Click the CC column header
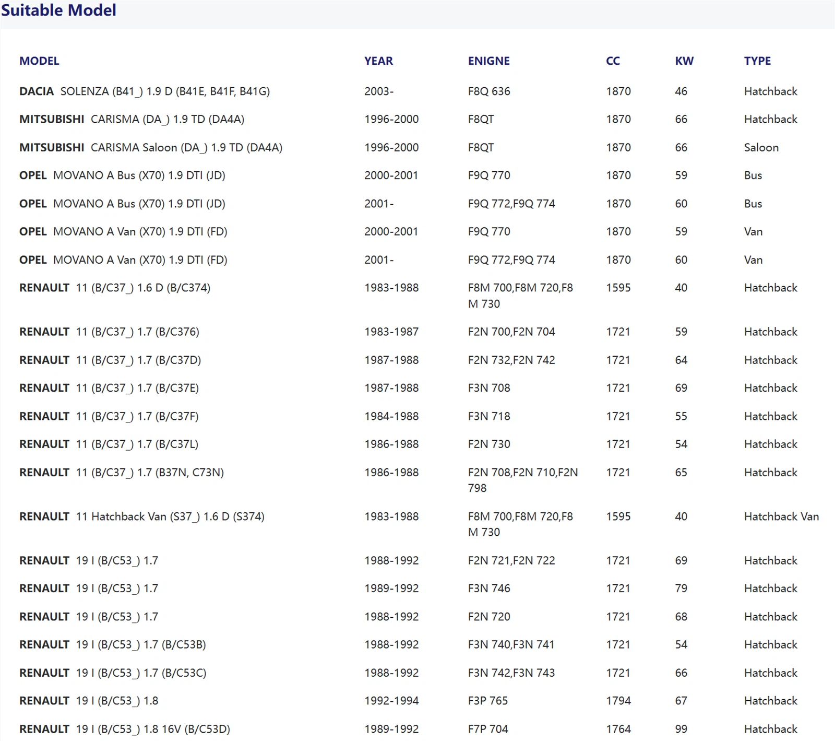The height and width of the screenshot is (741, 835). 613,61
